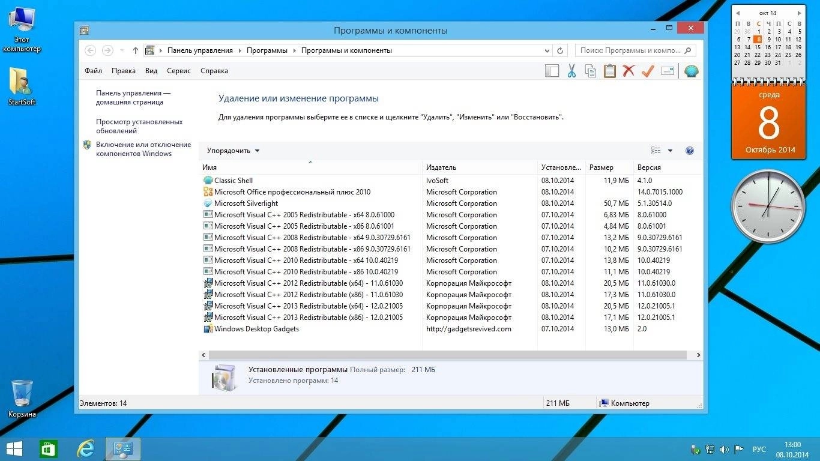This screenshot has width=820, height=461.
Task: Open Этот компьютер desktop icon
Action: click(22, 30)
